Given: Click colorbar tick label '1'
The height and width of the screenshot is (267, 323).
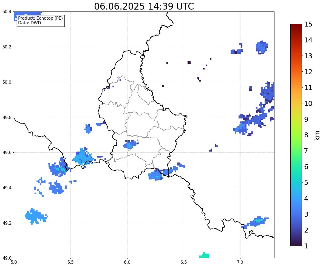Looking at the screenshot, I should click(x=306, y=246).
